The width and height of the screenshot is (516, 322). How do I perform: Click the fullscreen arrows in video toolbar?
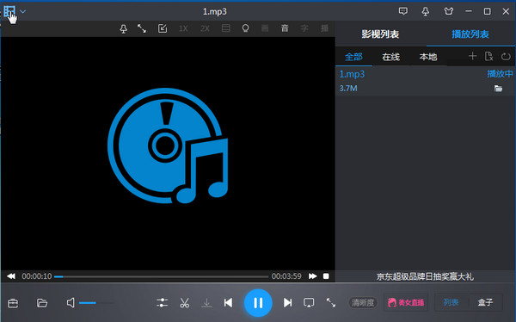142,28
